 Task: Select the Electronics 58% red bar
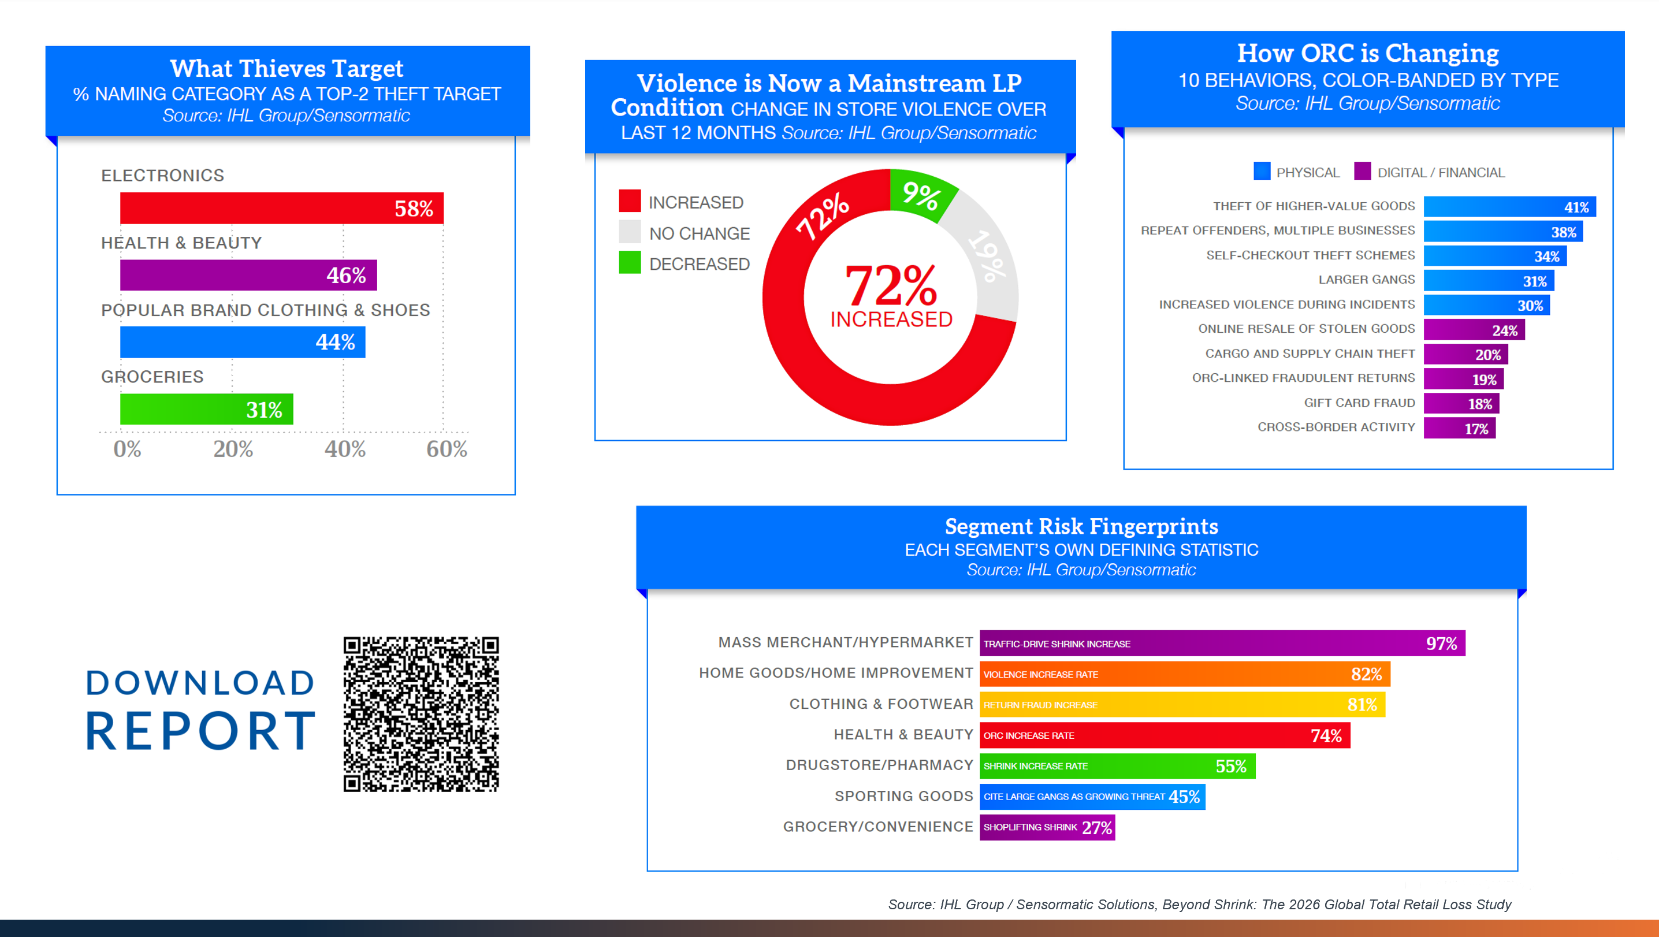coord(281,208)
